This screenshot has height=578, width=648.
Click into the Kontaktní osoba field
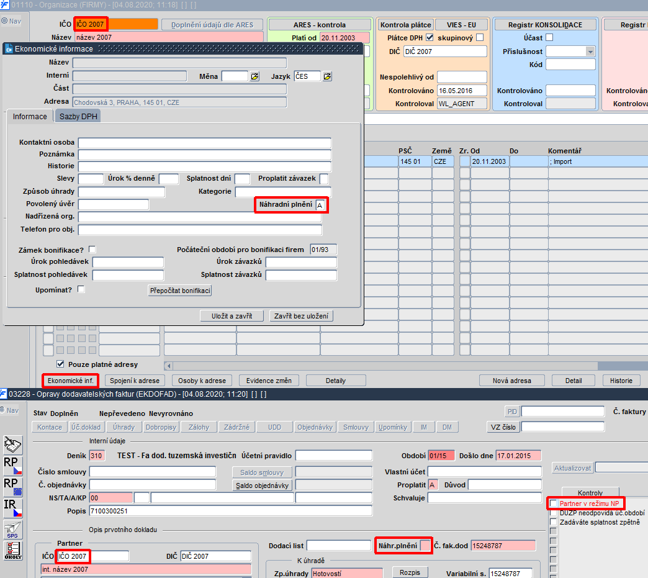click(205, 143)
